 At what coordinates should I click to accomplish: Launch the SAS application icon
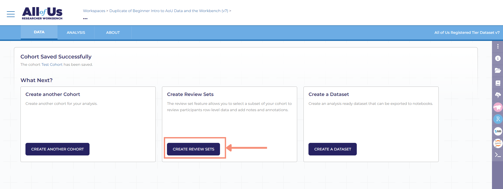click(x=498, y=131)
